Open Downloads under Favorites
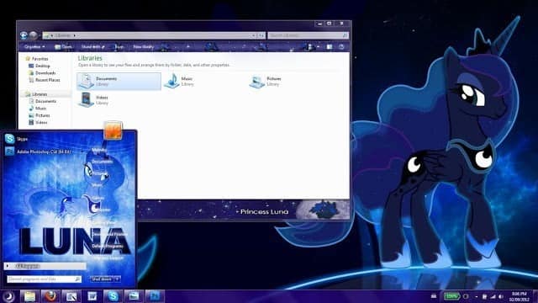This screenshot has height=303, width=538. [42, 73]
